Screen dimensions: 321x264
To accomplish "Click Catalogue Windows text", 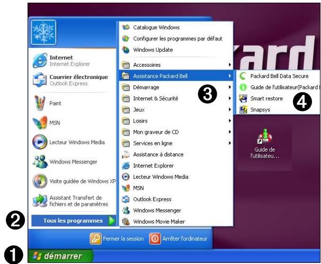I will coord(156,28).
